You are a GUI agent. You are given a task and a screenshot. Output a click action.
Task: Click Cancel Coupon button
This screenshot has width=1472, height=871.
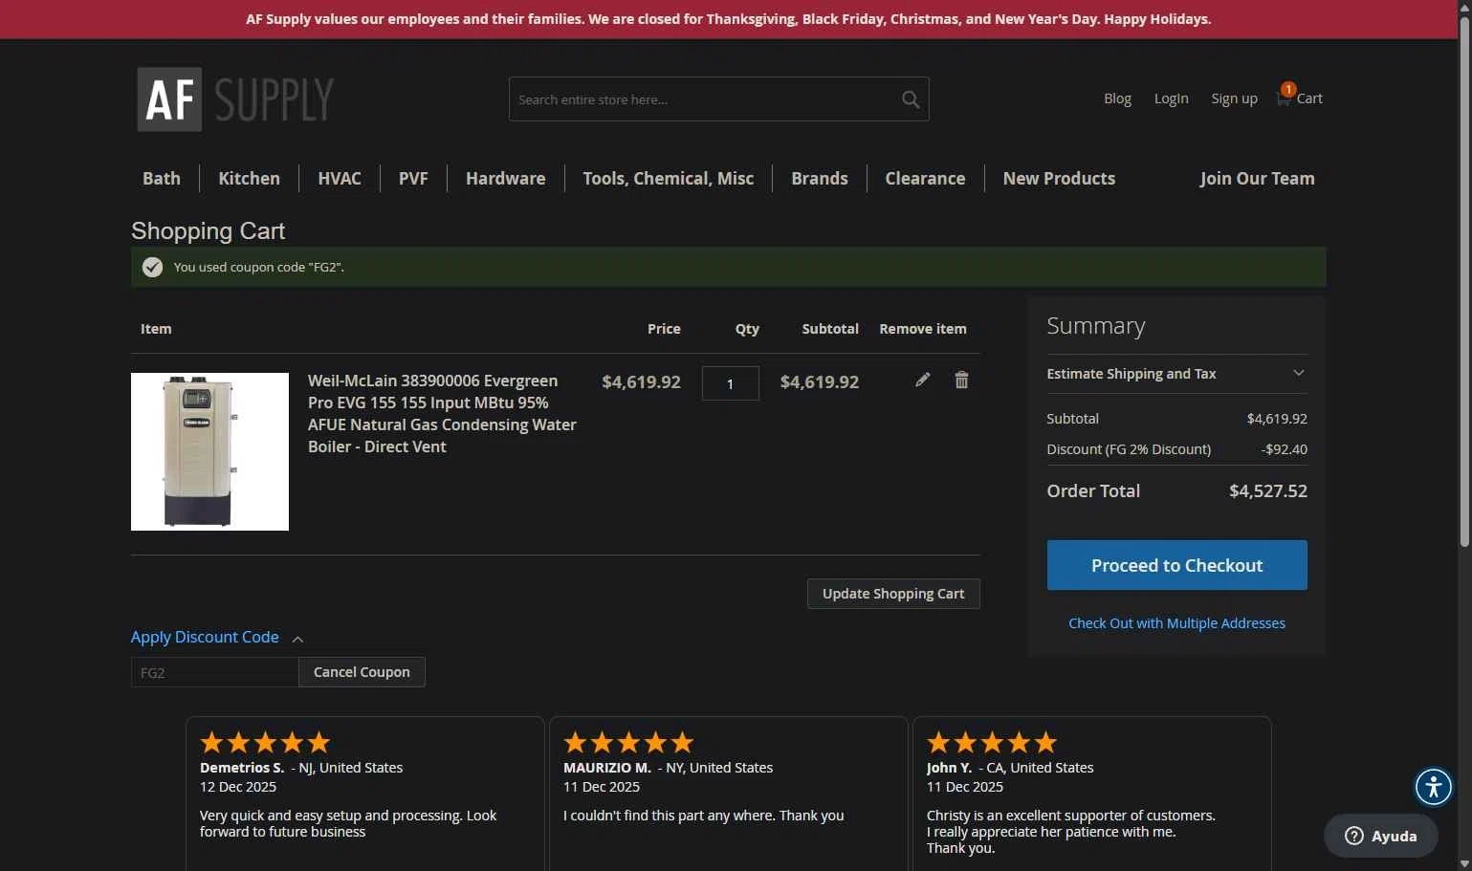[x=362, y=672]
